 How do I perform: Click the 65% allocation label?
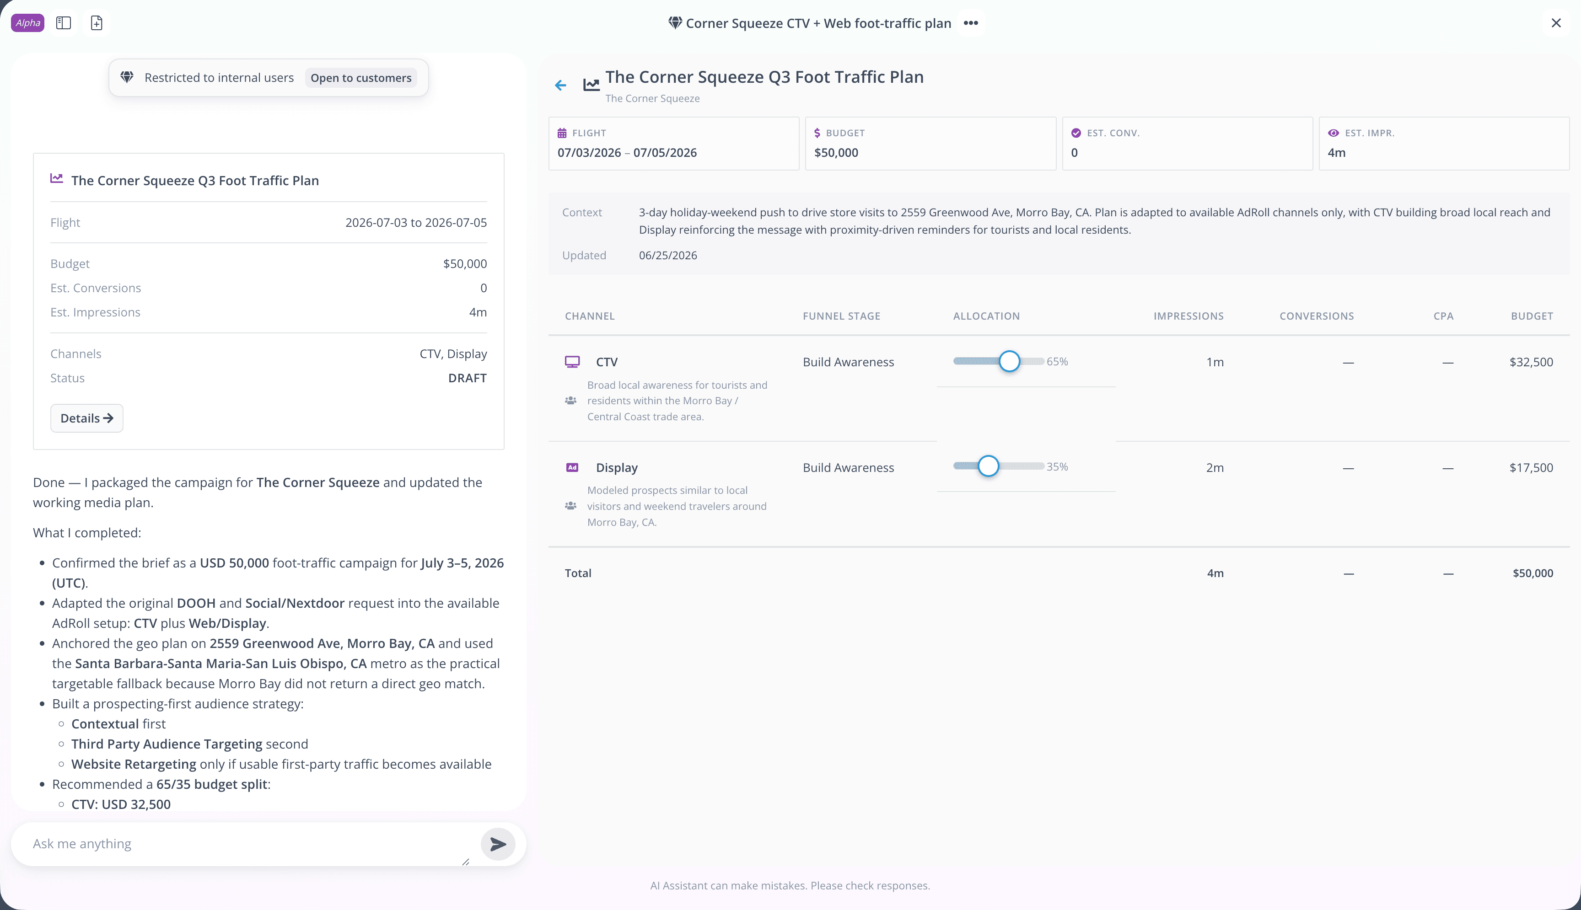(x=1057, y=361)
